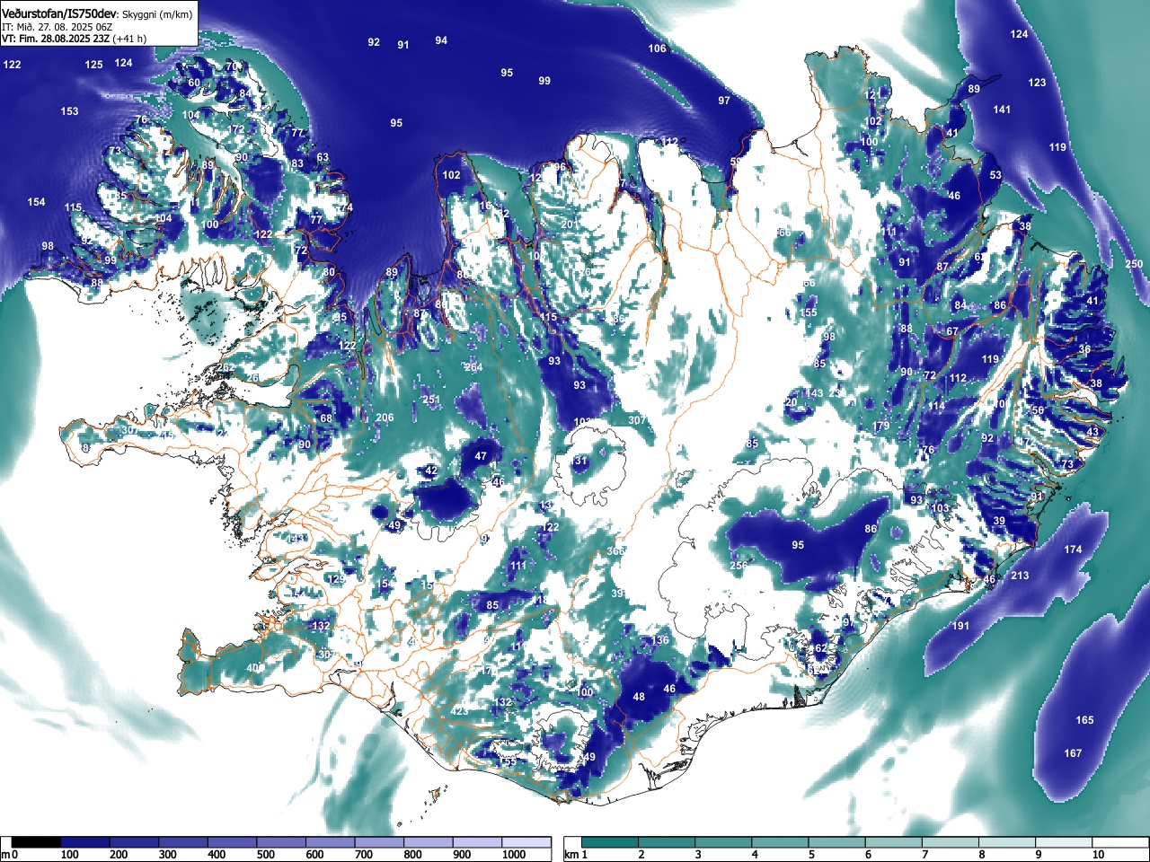
Task: Click the visibility value '153' on the map
Action: [x=69, y=111]
